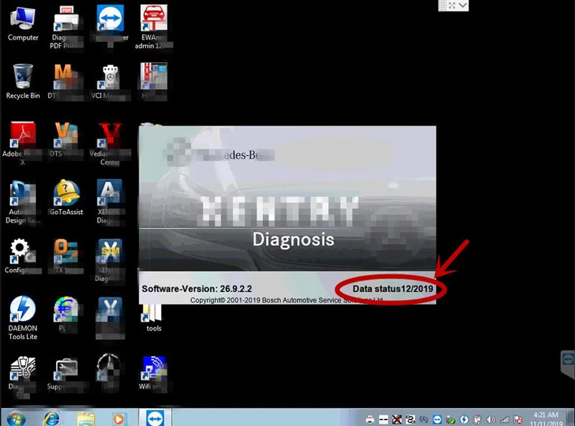Click the Software-Version 26.9.2.2 text
This screenshot has height=426, width=575.
(x=197, y=289)
